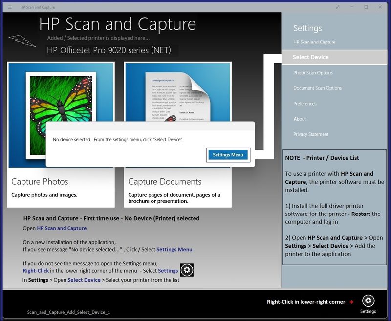Click the blue 'Settings Menu' text link

(x=174, y=249)
